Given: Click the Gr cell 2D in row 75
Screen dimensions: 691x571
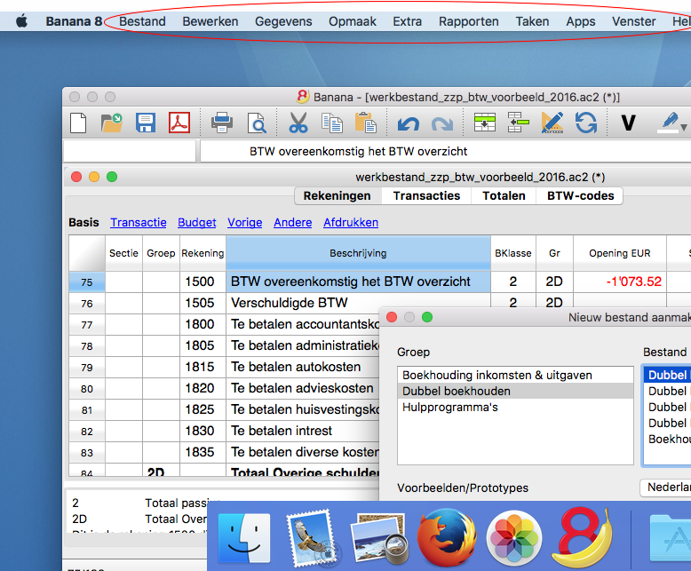Looking at the screenshot, I should tap(554, 282).
